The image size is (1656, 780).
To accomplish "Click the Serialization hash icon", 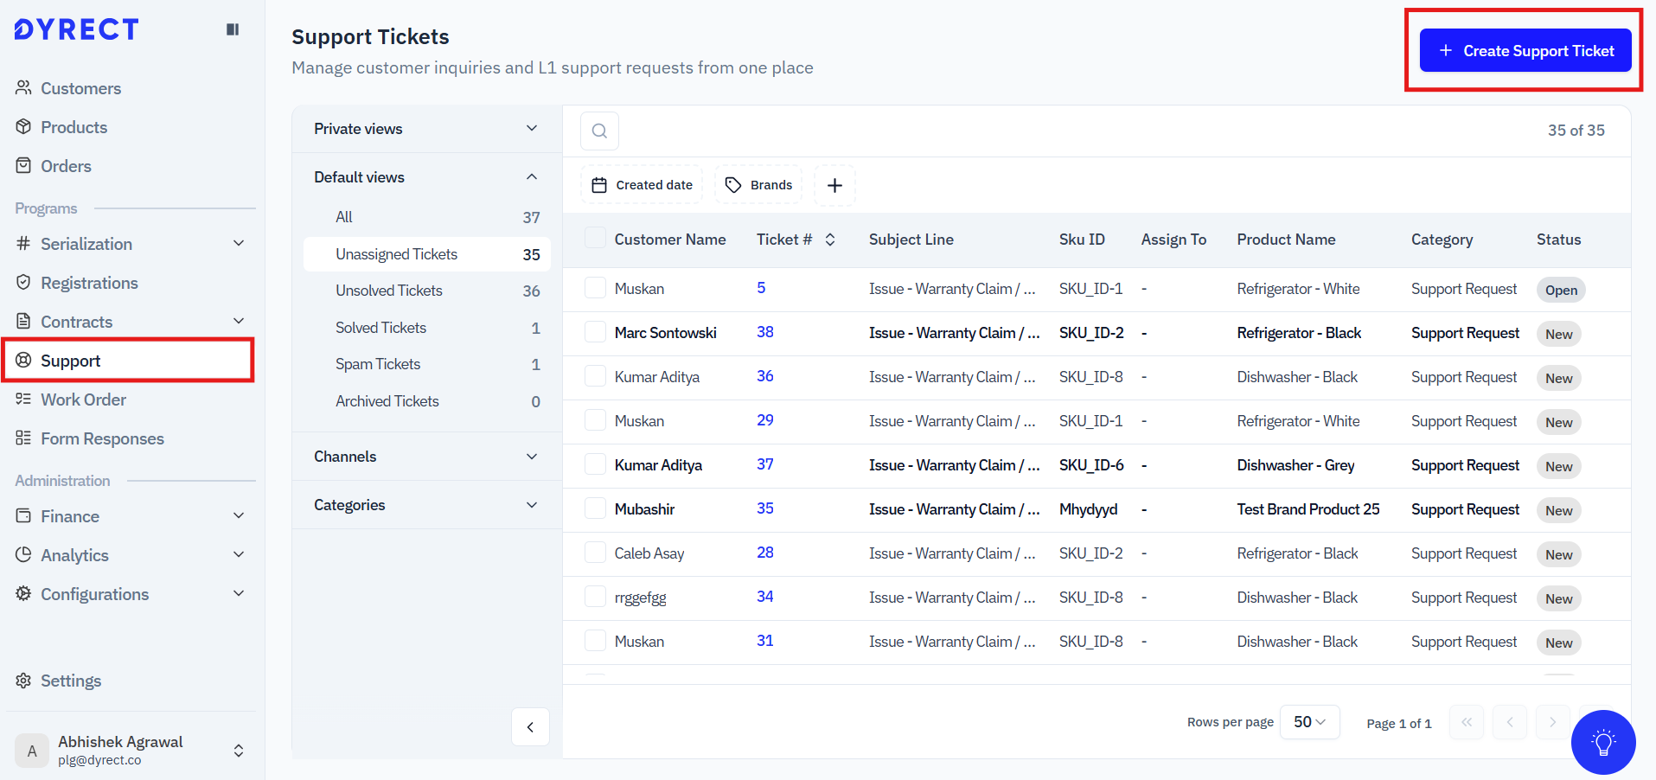I will (23, 243).
